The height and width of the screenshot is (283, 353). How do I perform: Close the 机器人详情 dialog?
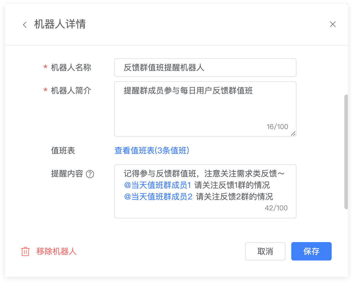click(x=333, y=24)
